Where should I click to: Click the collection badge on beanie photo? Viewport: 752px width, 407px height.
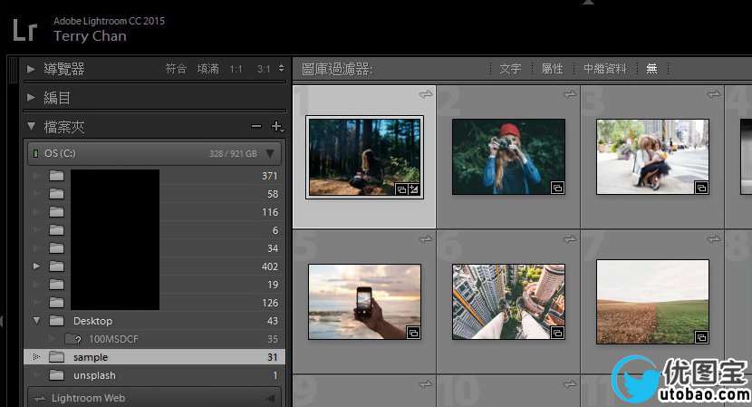coord(557,188)
